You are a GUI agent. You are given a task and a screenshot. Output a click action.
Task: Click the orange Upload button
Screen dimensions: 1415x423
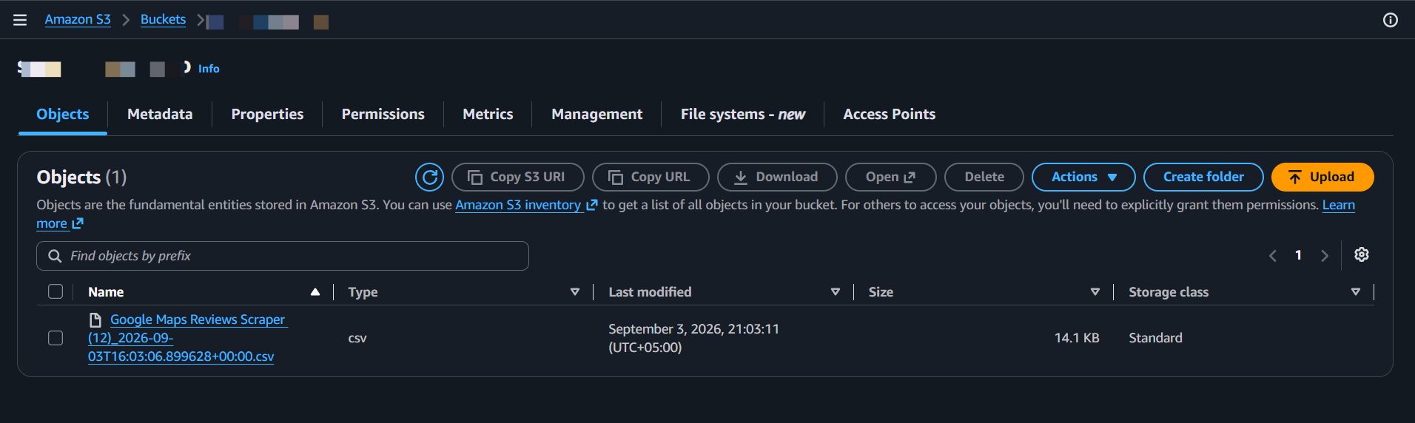1322,177
